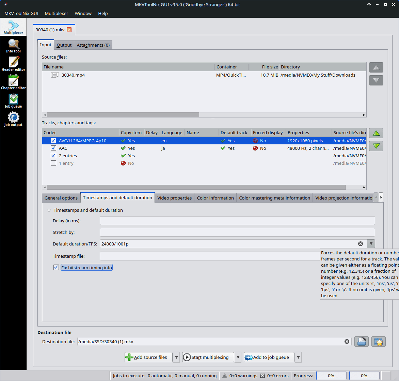Switch to the Output tab
The image size is (399, 381).
tap(64, 45)
